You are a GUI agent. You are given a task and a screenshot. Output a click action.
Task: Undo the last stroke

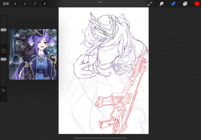point(4,90)
